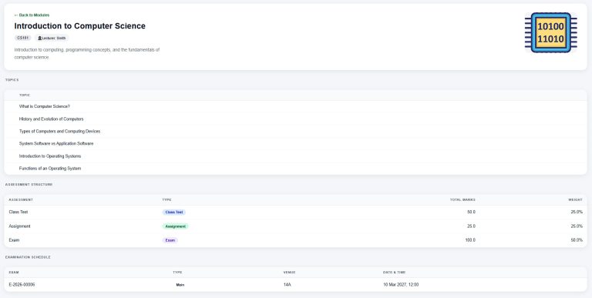Click the Exam weight 50.0%
This screenshot has height=298, width=592.
click(577, 240)
